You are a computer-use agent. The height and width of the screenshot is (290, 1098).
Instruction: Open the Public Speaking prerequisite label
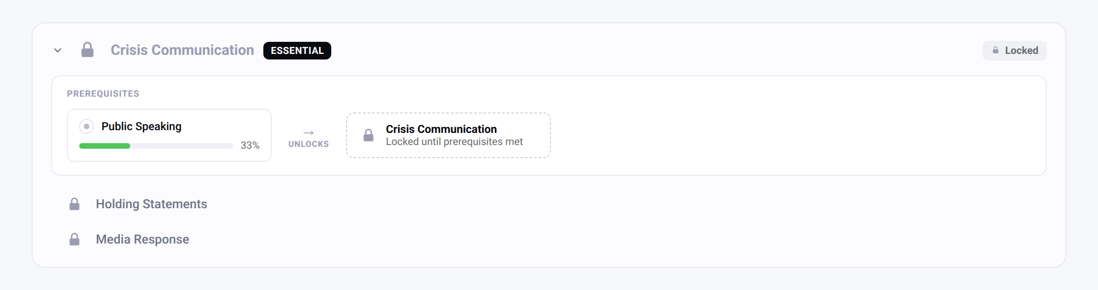click(141, 126)
